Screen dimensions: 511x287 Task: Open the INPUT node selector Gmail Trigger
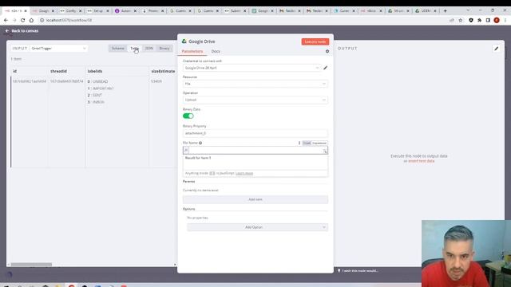pyautogui.click(x=58, y=48)
